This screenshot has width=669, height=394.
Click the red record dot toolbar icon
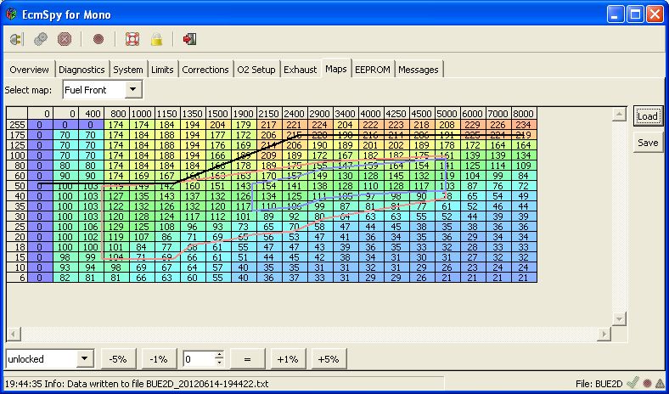click(98, 39)
